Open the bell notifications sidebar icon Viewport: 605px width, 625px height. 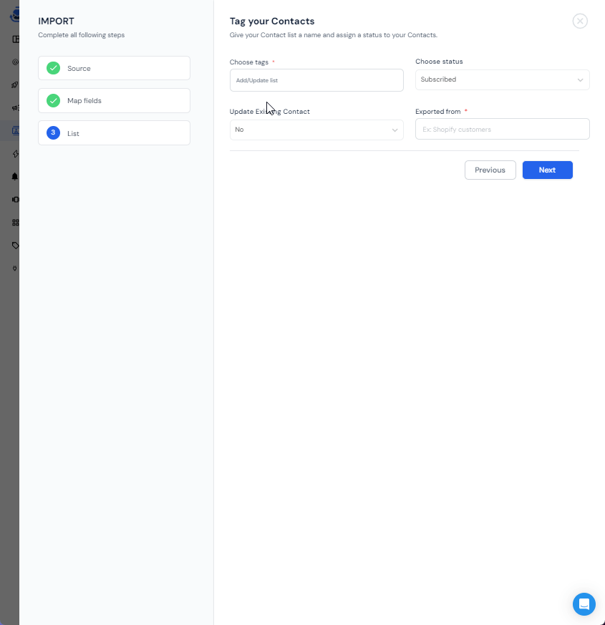pyautogui.click(x=15, y=176)
